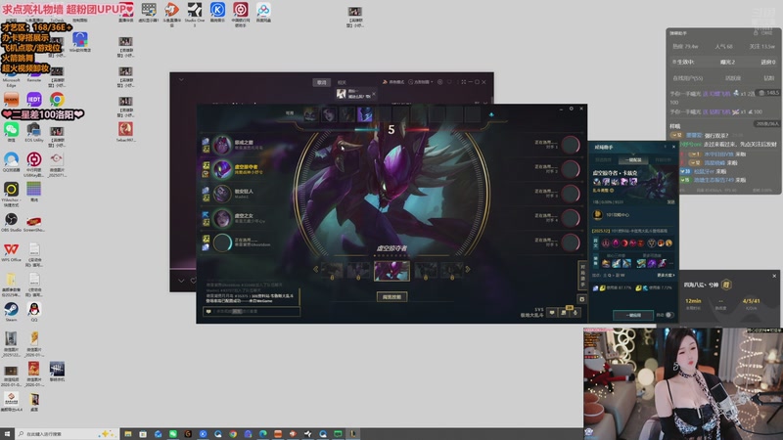Open the third tab in the assistant panel

pos(663,160)
